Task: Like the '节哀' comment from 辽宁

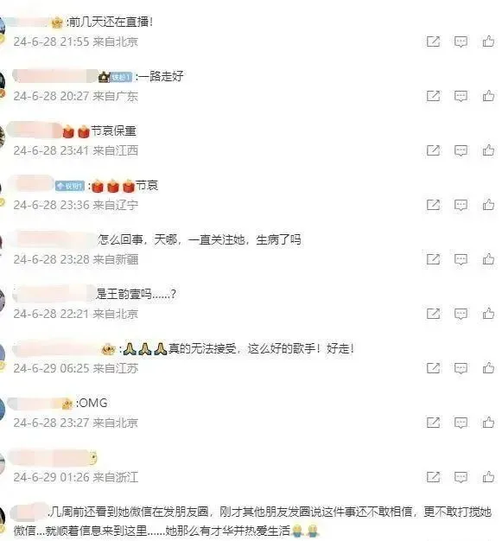Action: pos(488,205)
